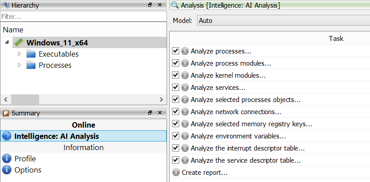
Task: Click the Profile info icon
Action: click(x=7, y=159)
